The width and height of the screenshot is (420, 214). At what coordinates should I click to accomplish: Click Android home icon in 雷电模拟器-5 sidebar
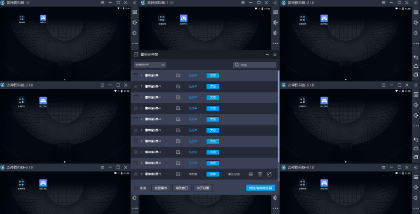[416, 148]
